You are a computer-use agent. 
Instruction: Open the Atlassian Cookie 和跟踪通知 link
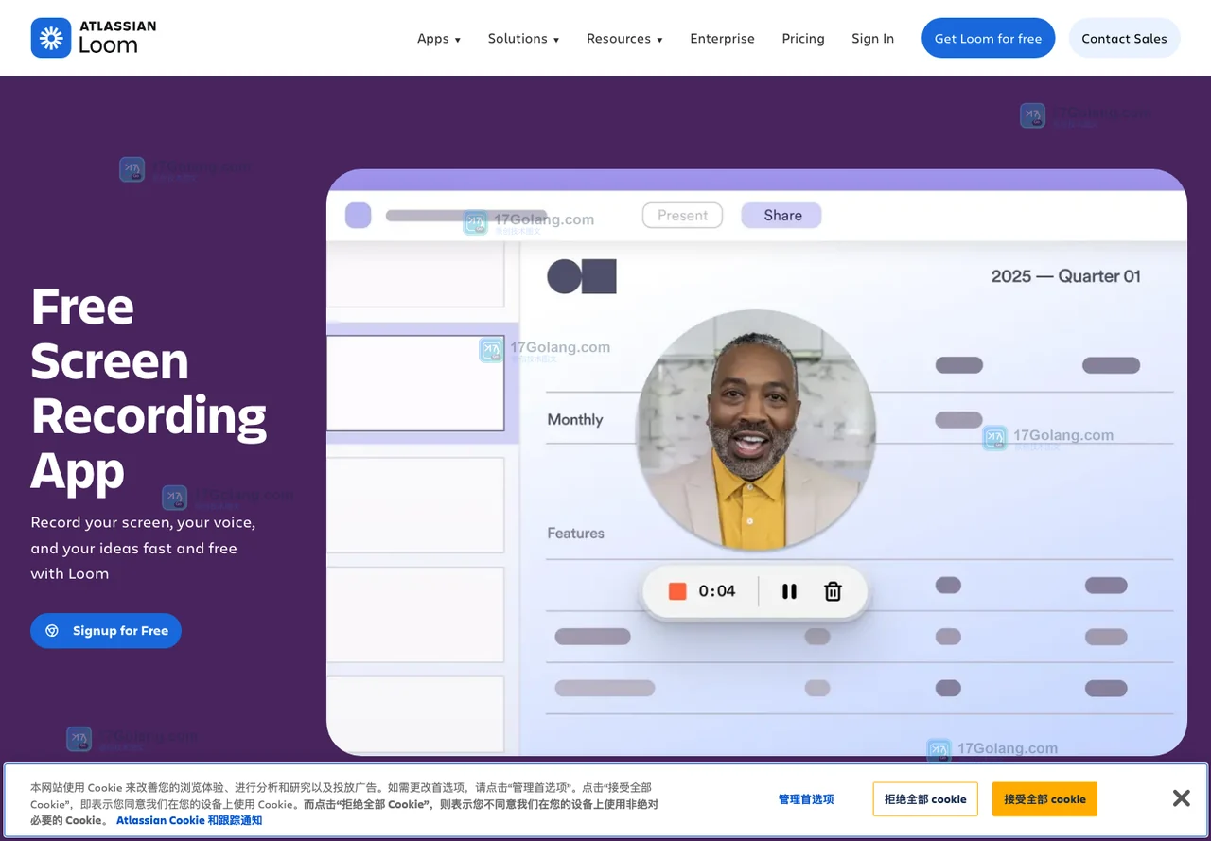tap(189, 820)
